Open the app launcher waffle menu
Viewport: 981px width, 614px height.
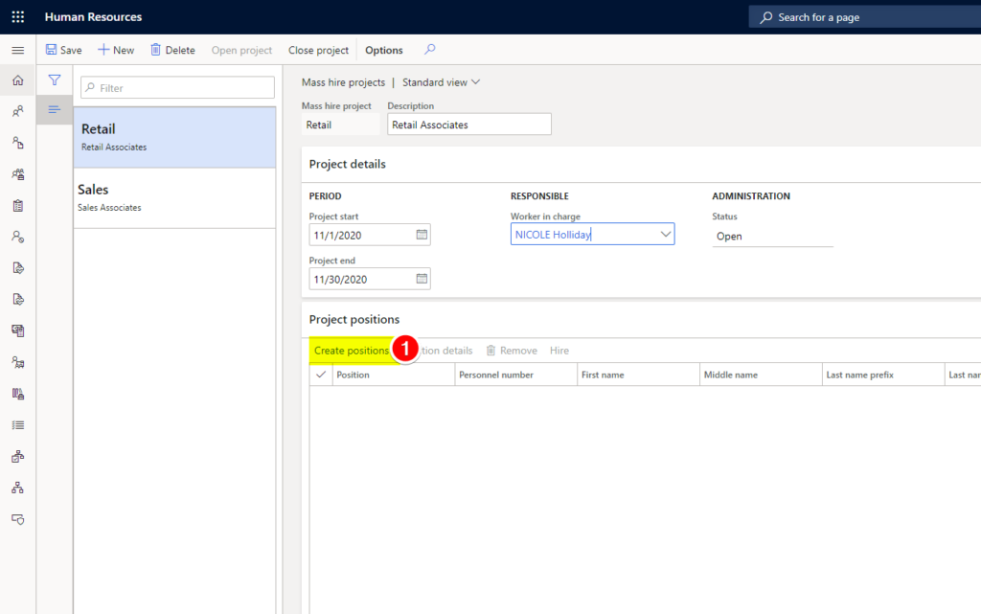pyautogui.click(x=18, y=17)
